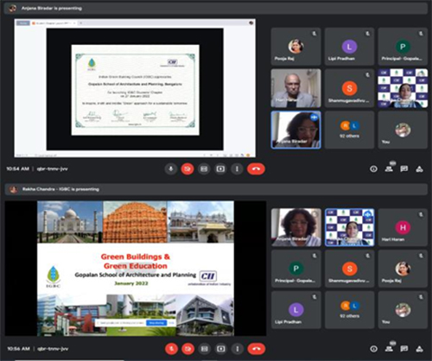This screenshot has height=361, width=432.
Task: Open Present now in the 10:54 AM meeting
Action: (220, 168)
